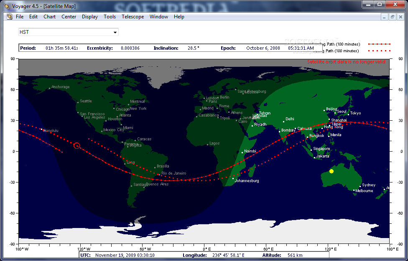This screenshot has height=261, width=408.
Task: Click the orbit data no longer valid warning
Action: pos(346,62)
